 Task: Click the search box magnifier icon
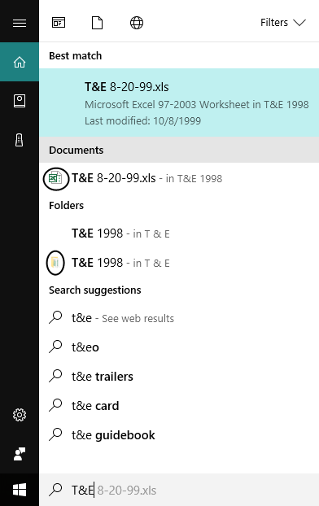coord(55,490)
